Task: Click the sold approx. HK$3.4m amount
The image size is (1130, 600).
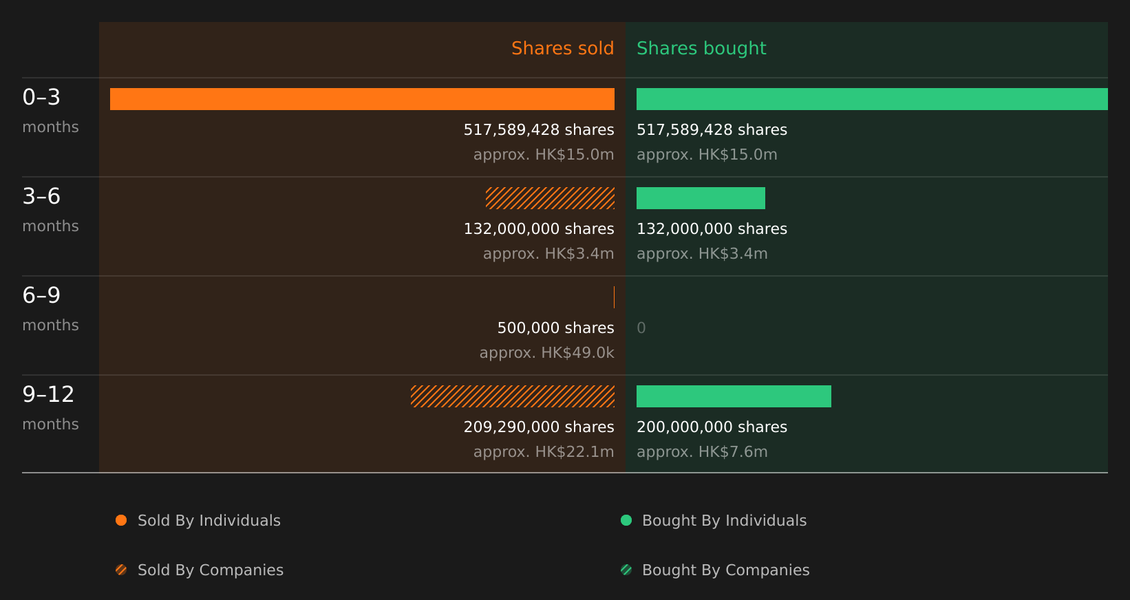Action: tap(548, 254)
